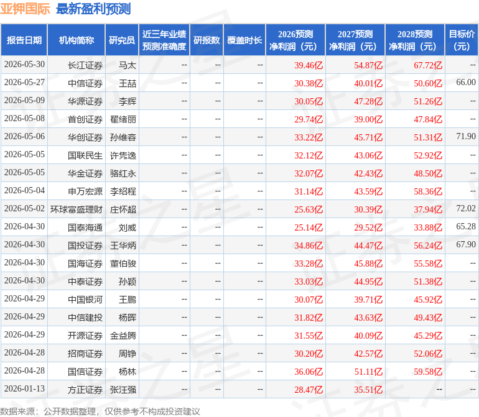
Task: Click 2026 profit value 28.47亿
Action: tap(309, 390)
